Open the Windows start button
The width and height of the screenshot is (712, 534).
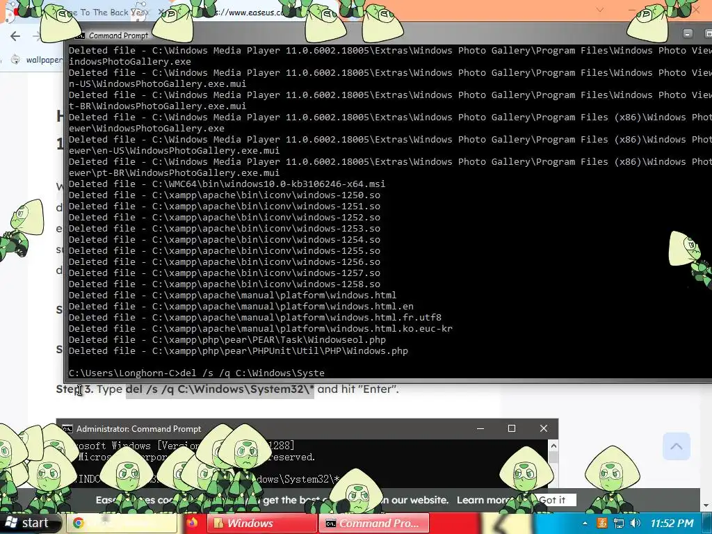click(29, 523)
